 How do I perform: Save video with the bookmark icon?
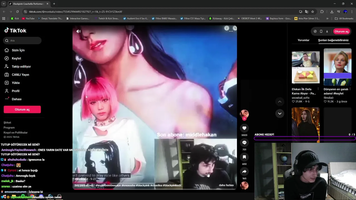point(244,157)
